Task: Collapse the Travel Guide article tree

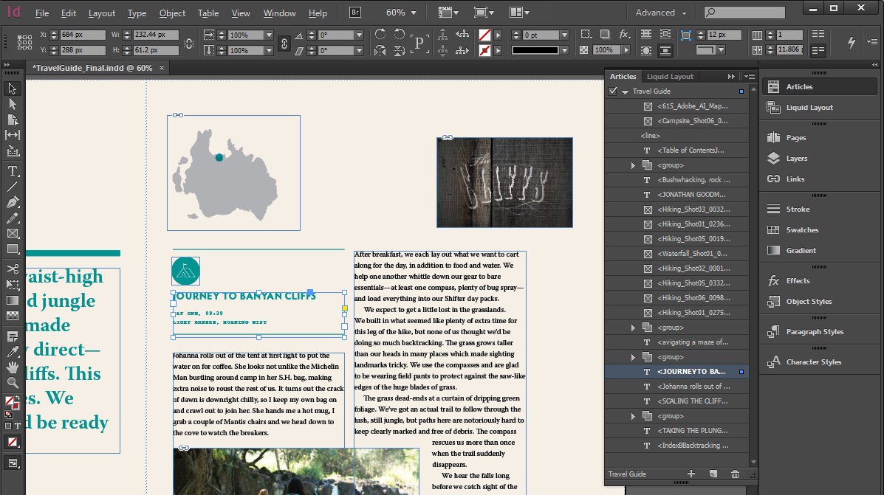Action: click(625, 91)
